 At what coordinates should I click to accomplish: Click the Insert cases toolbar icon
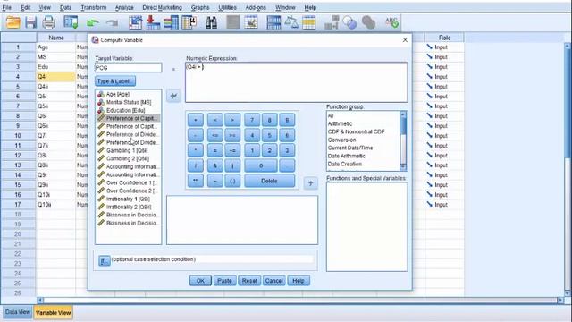click(x=232, y=22)
